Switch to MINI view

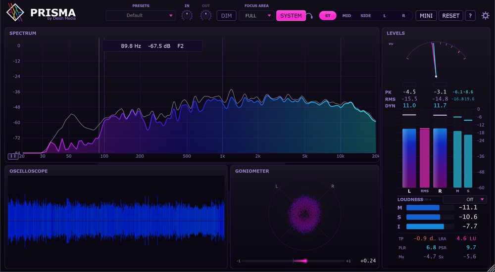point(426,15)
